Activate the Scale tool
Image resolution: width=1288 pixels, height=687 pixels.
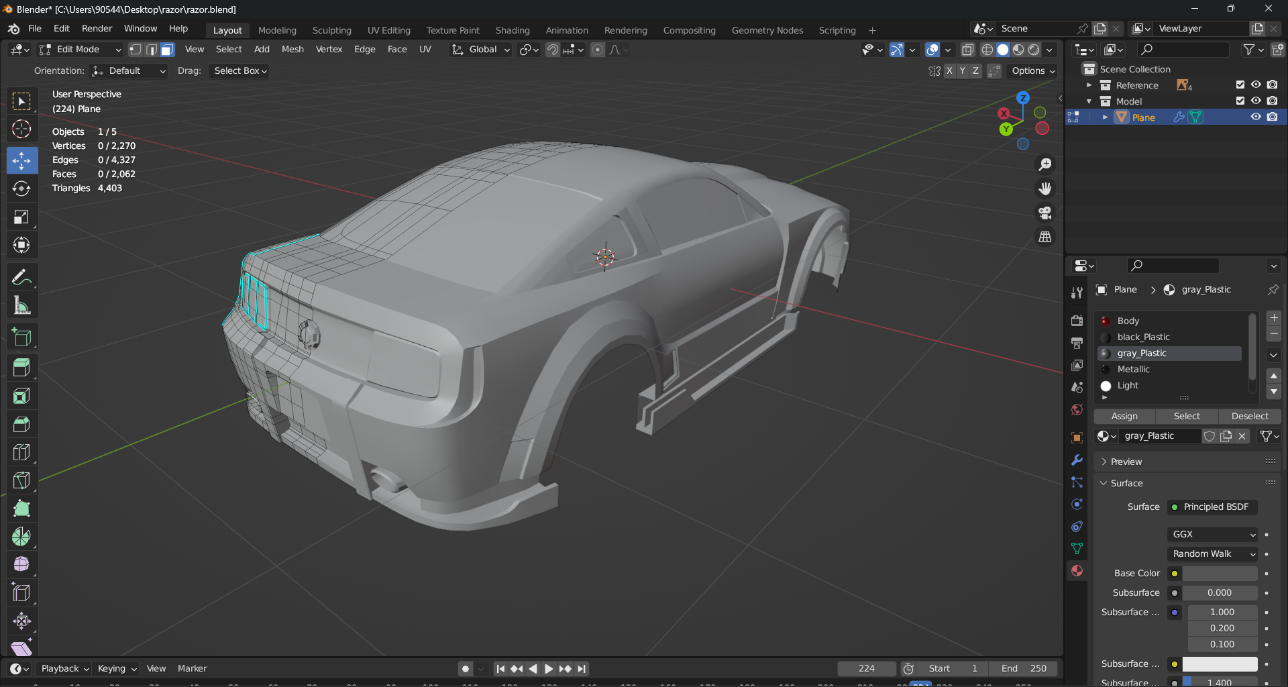[x=21, y=217]
